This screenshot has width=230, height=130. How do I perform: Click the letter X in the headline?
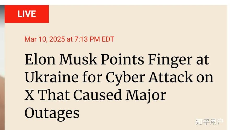(30, 95)
